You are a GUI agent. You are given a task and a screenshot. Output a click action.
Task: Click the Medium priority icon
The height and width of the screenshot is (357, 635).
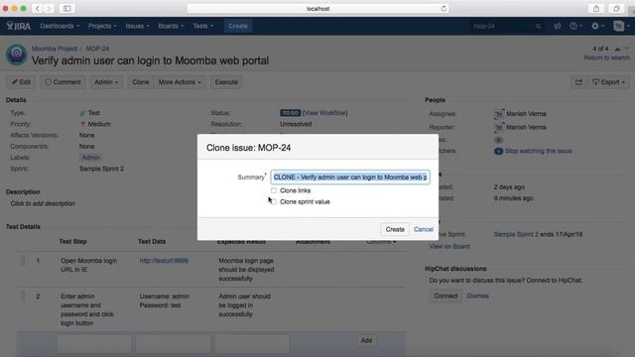(82, 124)
